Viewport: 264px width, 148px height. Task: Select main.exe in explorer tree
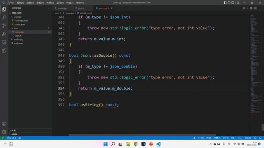pyautogui.click(x=30, y=43)
